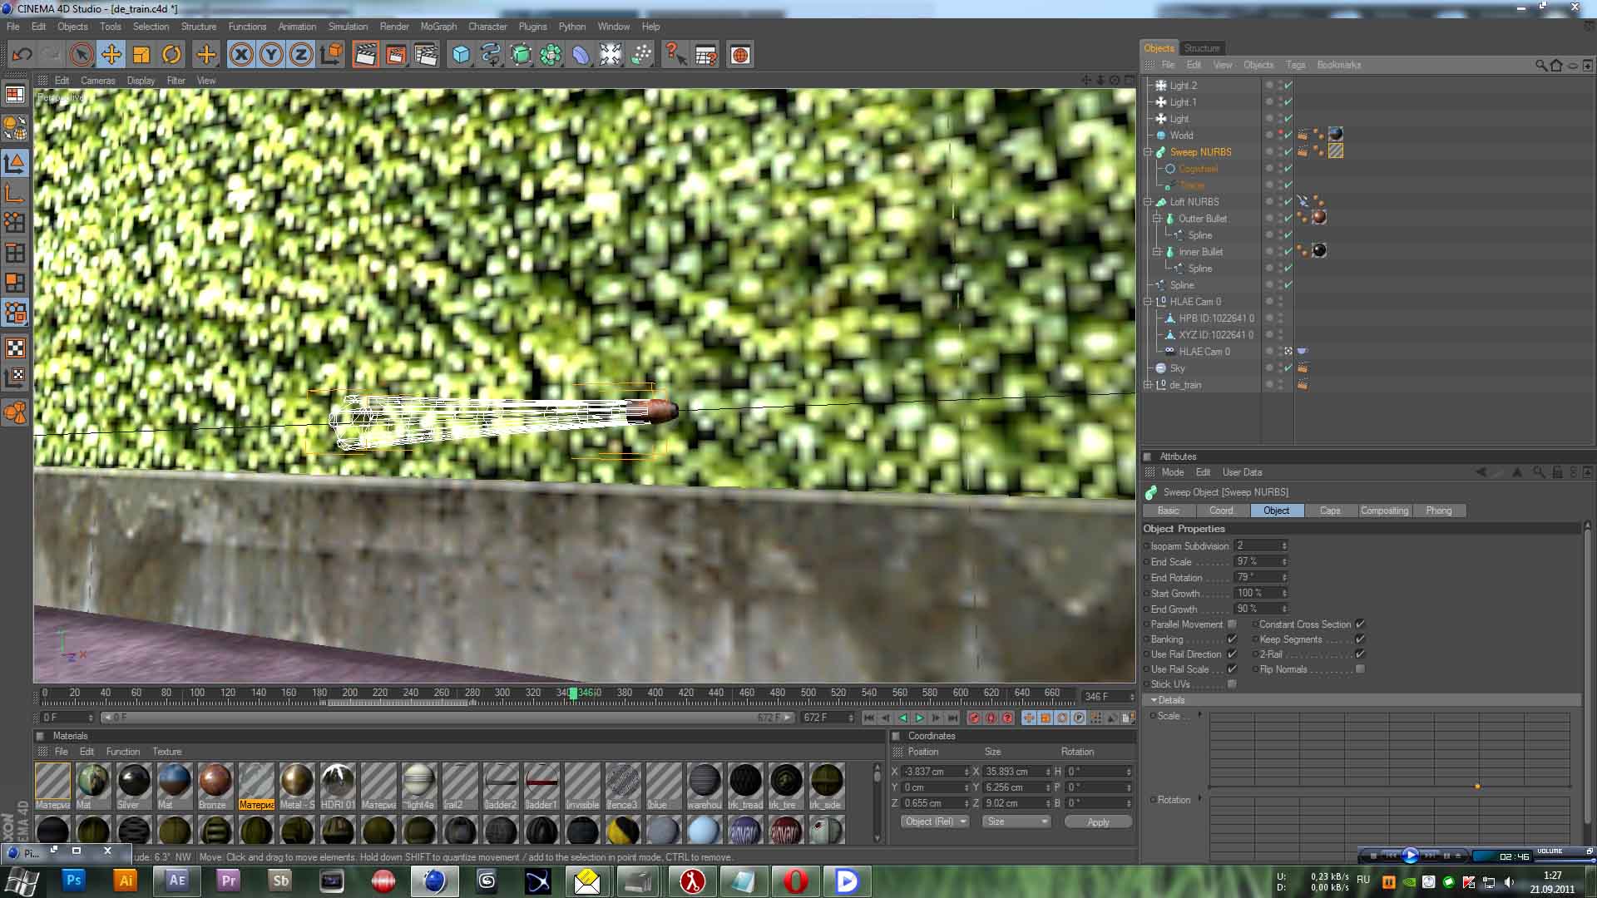Enable the Flip Normals checkbox

(1360, 669)
